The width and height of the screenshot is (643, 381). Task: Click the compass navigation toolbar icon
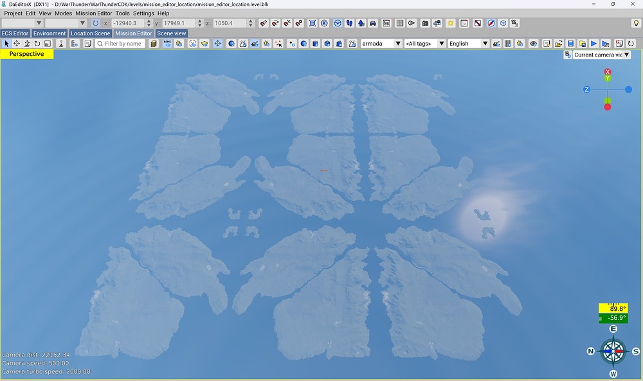pos(491,23)
